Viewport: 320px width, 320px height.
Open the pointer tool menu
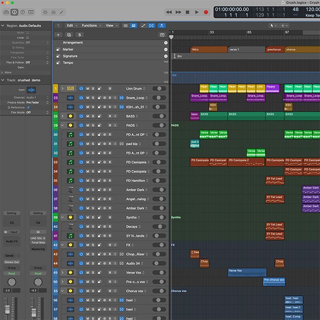click(273, 25)
